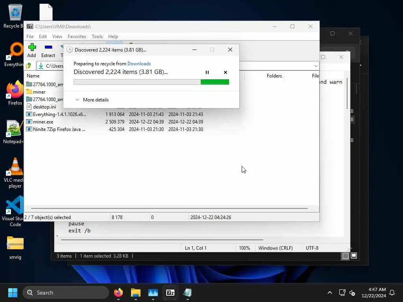Open the Downloads link in the recycle dialog
Image resolution: width=403 pixels, height=302 pixels.
coord(139,64)
